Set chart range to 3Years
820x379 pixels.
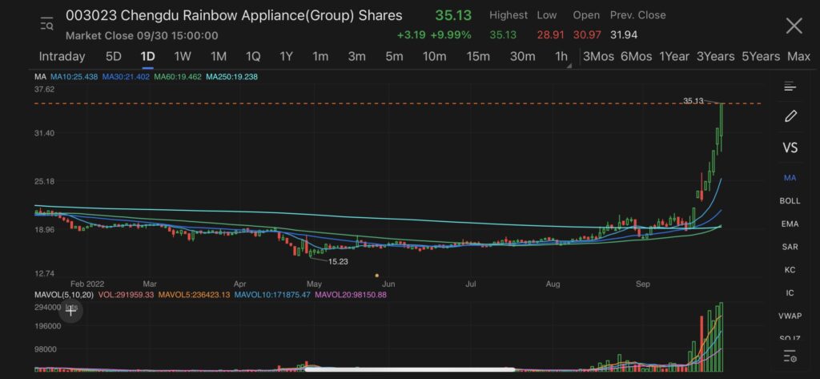pyautogui.click(x=715, y=57)
